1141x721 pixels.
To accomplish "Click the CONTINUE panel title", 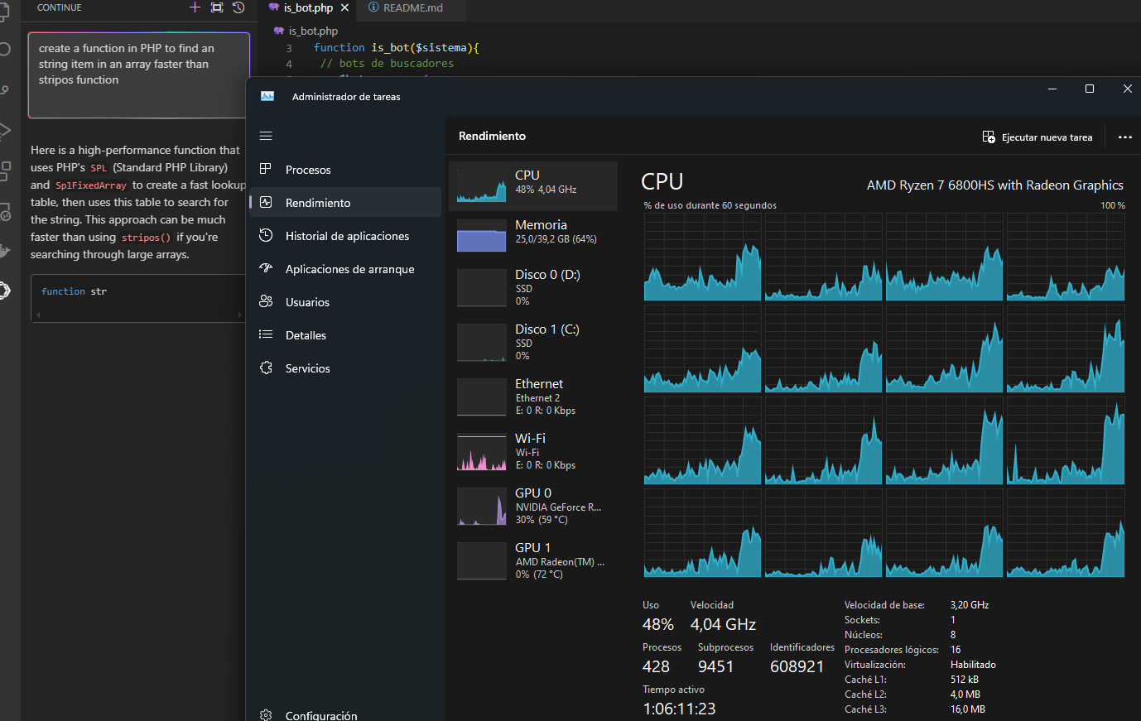I will point(60,7).
